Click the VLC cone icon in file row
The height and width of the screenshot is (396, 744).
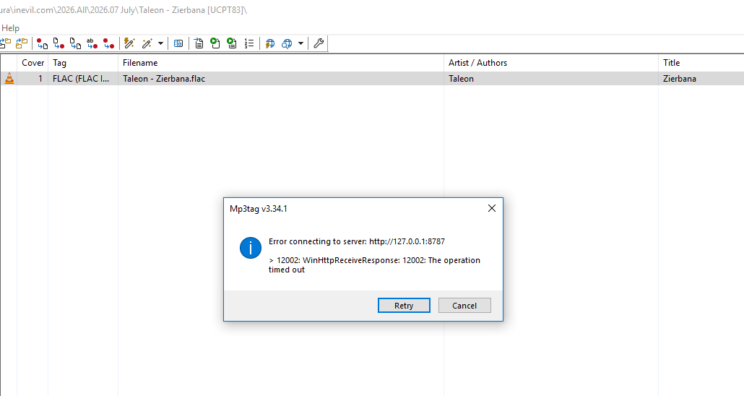coord(9,78)
